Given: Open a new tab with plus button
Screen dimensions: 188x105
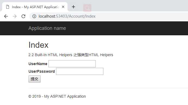Looking at the screenshot, I should (x=73, y=7).
